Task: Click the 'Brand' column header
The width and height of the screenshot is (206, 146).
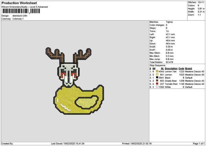Action: point(188,69)
